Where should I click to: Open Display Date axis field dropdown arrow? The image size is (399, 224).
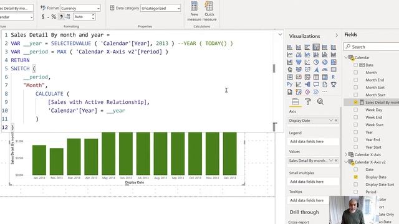(x=331, y=120)
